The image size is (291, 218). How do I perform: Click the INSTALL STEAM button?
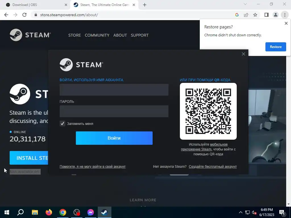(x=29, y=158)
